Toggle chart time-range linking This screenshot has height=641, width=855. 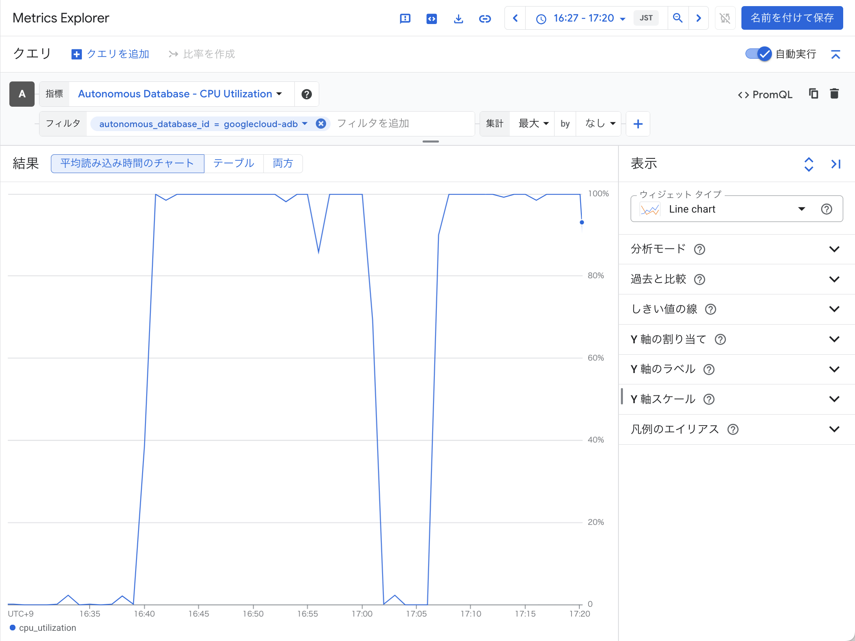coord(725,18)
